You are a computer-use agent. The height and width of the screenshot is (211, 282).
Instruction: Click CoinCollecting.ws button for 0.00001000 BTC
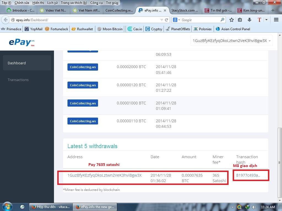(x=83, y=103)
